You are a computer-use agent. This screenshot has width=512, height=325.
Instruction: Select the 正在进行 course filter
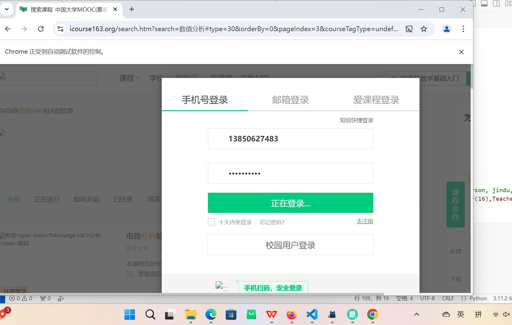pos(47,199)
